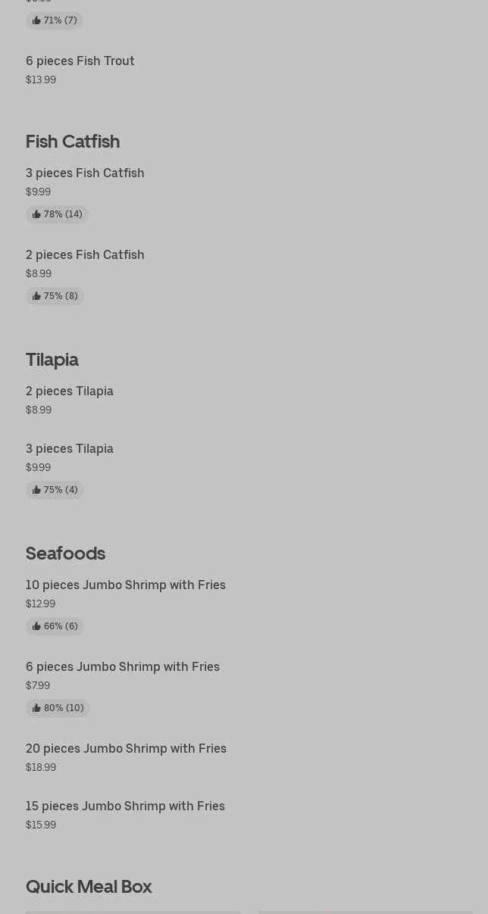
Task: Select 6 pieces Jumbo Shrimp with Fries
Action: point(123,666)
